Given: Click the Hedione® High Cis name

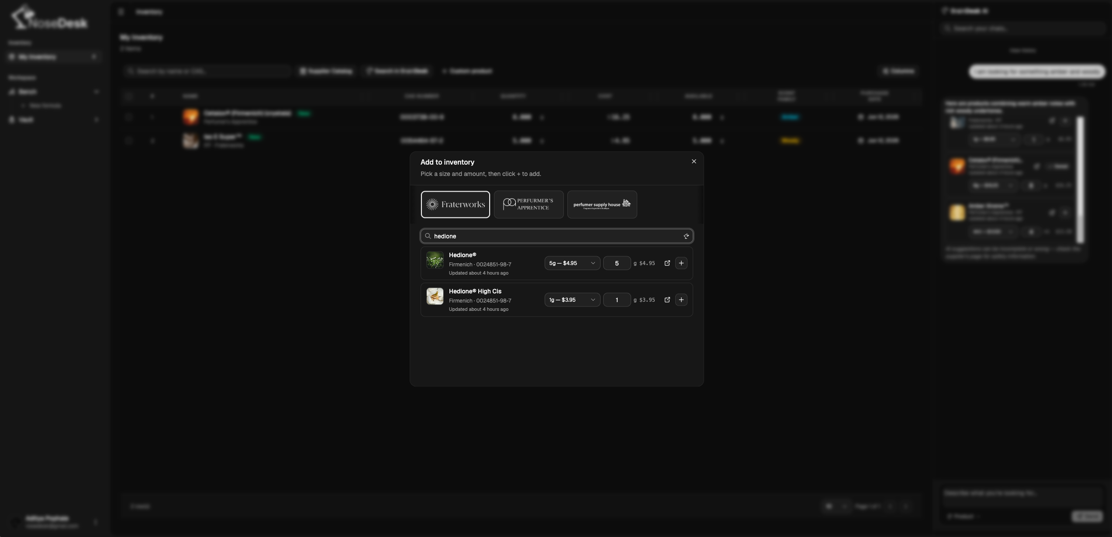Looking at the screenshot, I should point(475,291).
